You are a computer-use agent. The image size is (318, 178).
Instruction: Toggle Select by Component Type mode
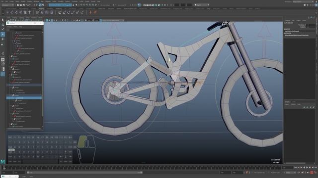pos(43,5)
